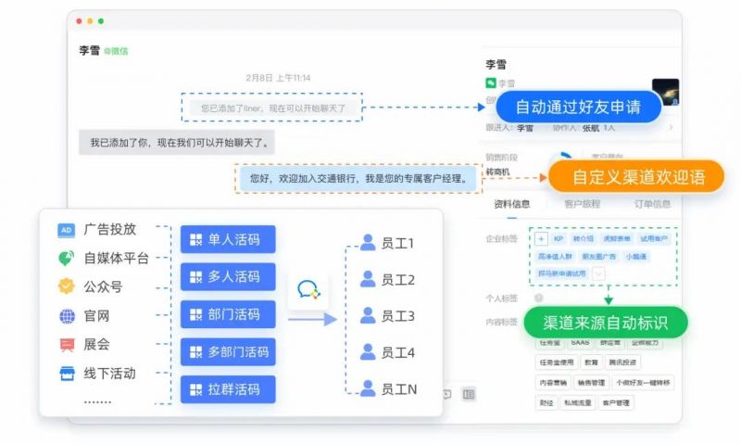The height and width of the screenshot is (445, 741).
Task: Select the 教育 content tag
Action: (x=591, y=362)
